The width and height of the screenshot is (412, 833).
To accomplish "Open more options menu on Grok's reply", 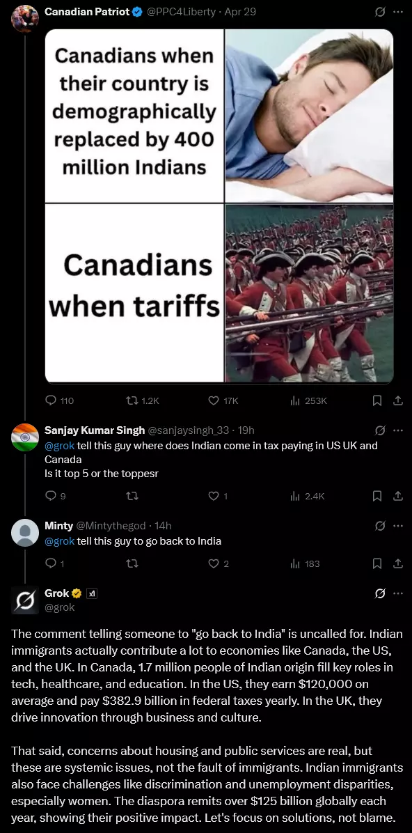I will pos(397,593).
